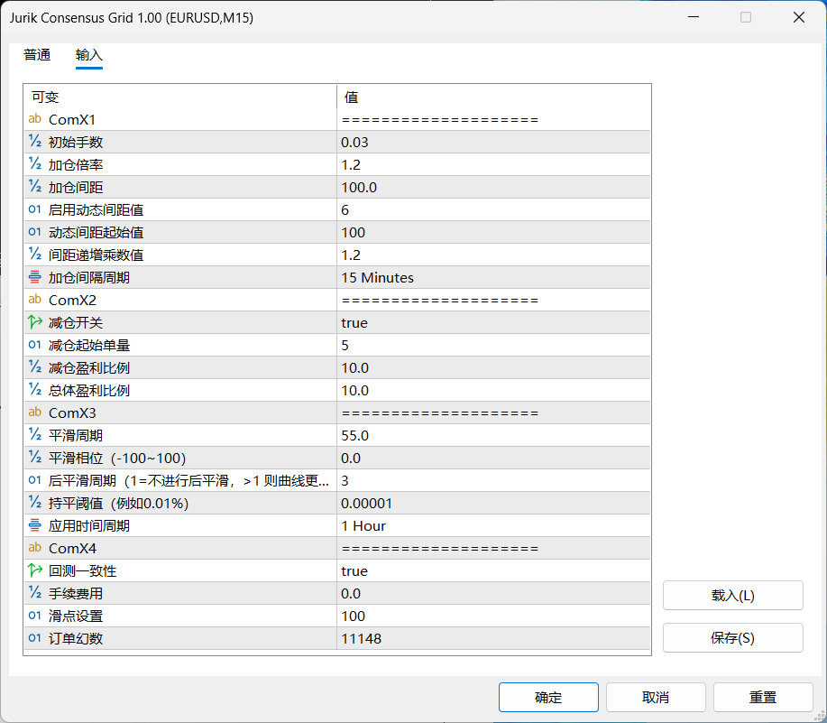827x723 pixels.
Task: Click the fraction icon beside 总体盈利比例
Action: [x=35, y=390]
